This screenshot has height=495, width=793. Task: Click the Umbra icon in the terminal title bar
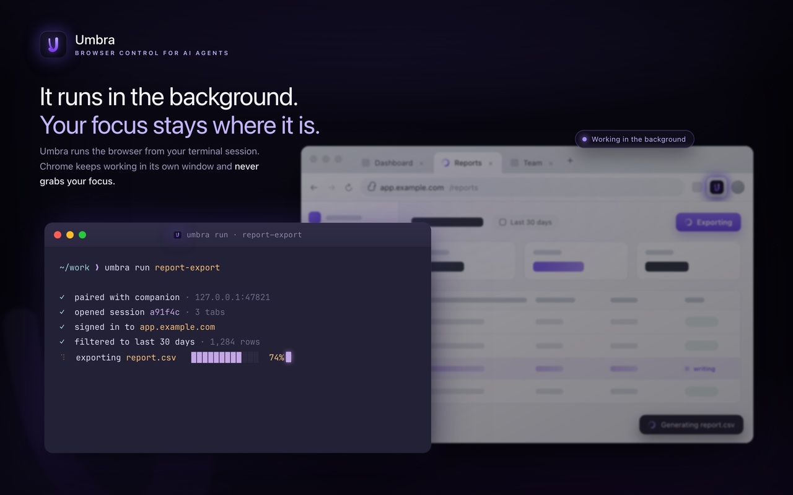(177, 235)
